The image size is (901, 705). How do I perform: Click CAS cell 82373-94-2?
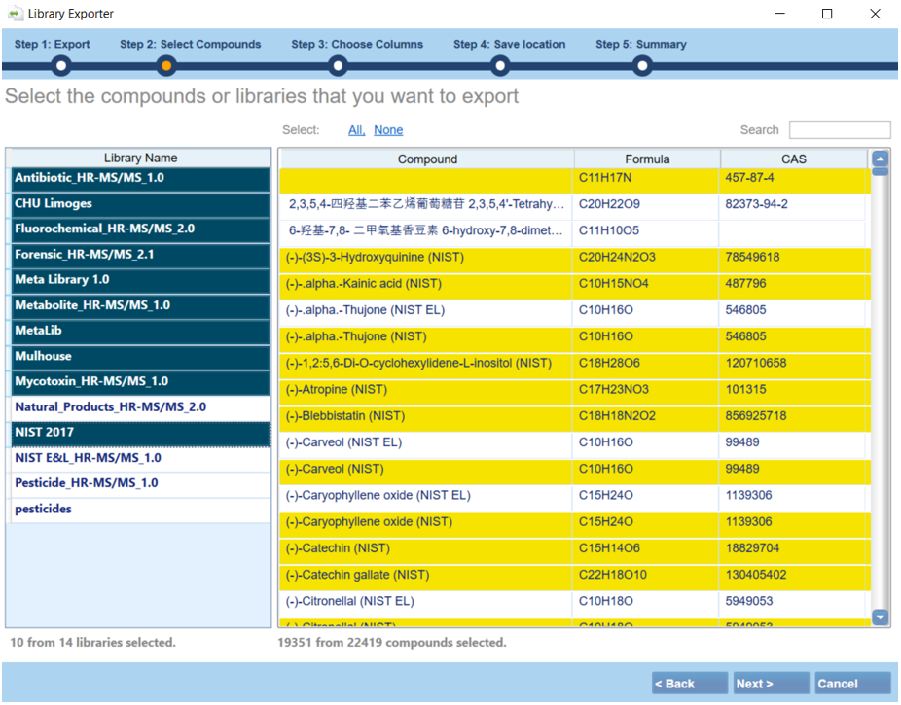click(794, 205)
